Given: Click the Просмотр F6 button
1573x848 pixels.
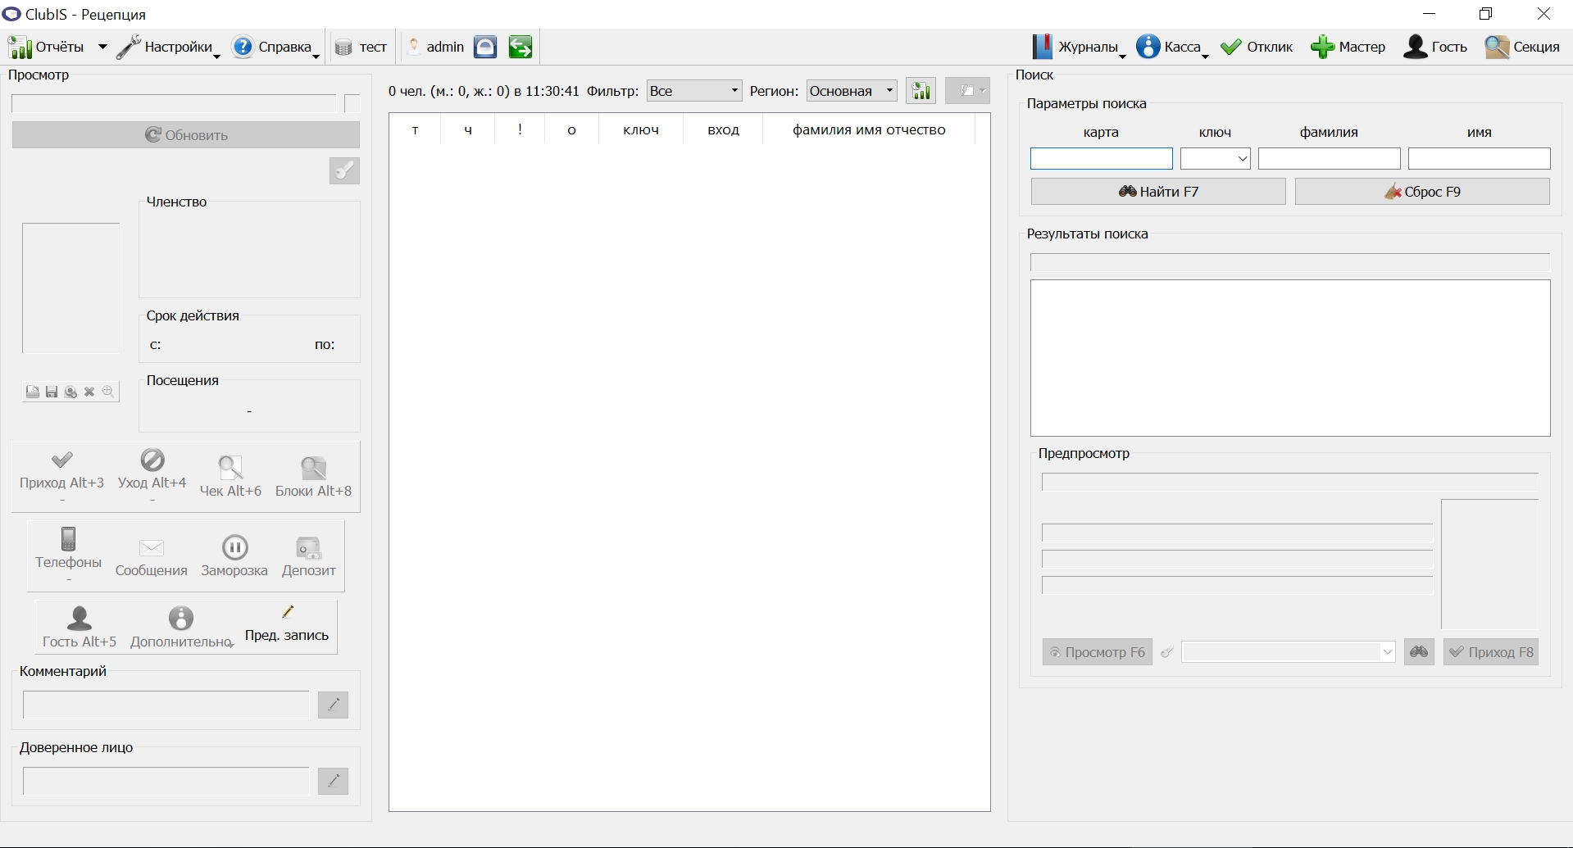Looking at the screenshot, I should [x=1097, y=652].
